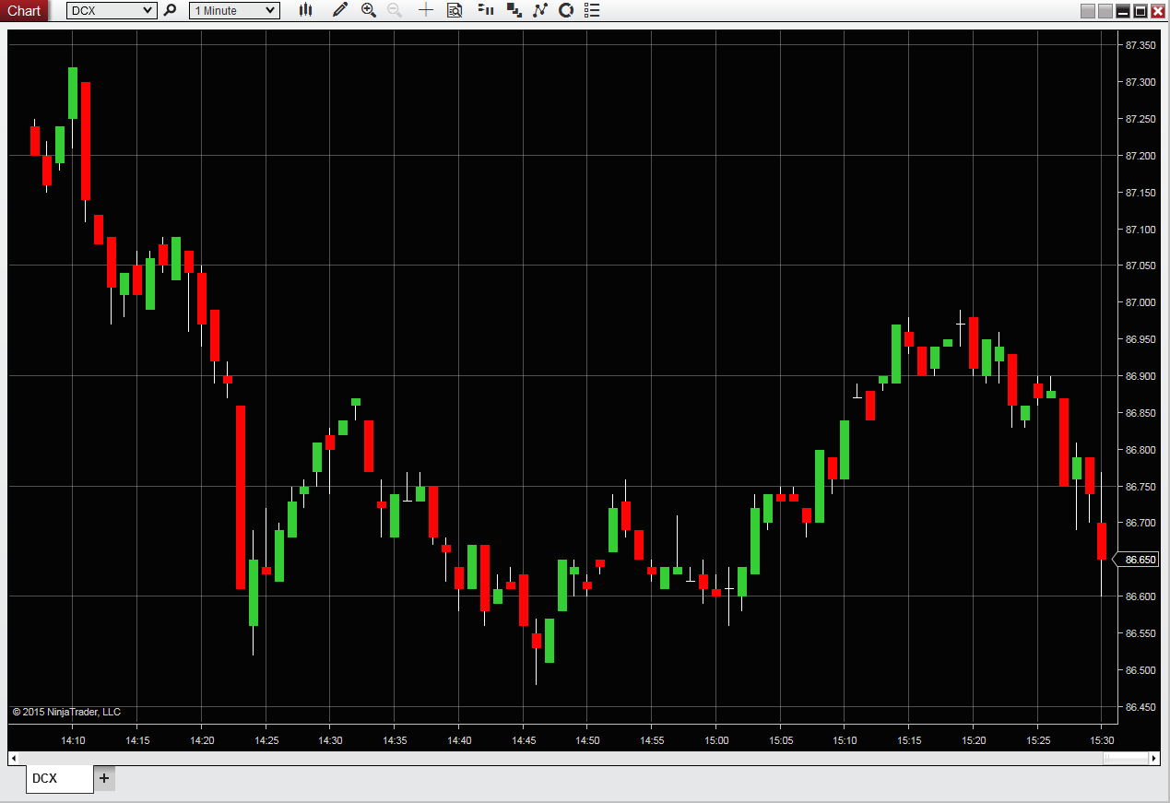Click the 15:30 time axis label

point(1103,740)
